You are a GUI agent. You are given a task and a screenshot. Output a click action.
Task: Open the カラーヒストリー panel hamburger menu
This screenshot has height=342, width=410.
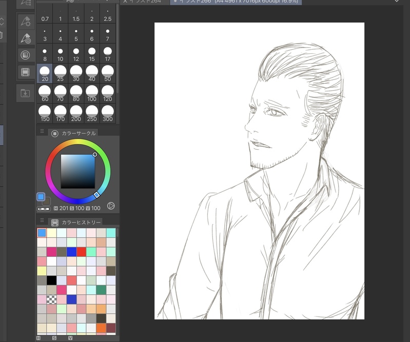pyautogui.click(x=42, y=220)
